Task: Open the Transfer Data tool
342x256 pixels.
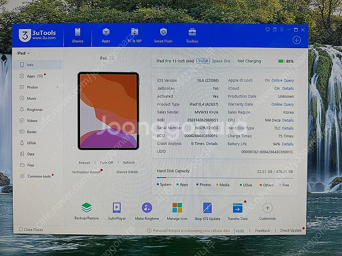Action: coord(238,211)
